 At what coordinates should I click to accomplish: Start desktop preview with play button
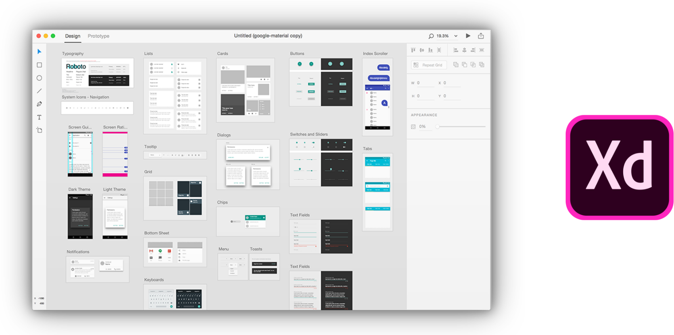pos(468,36)
